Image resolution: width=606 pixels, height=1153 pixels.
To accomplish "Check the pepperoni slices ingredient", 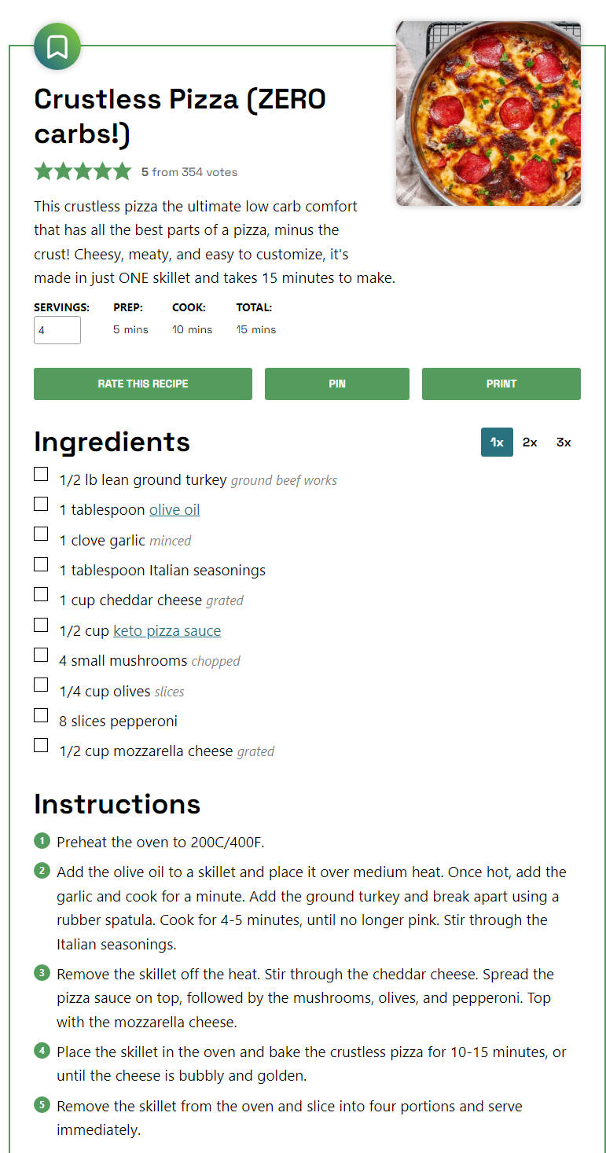I will [x=41, y=715].
